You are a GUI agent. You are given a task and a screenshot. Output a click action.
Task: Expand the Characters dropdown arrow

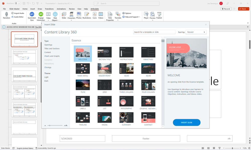[71, 20]
